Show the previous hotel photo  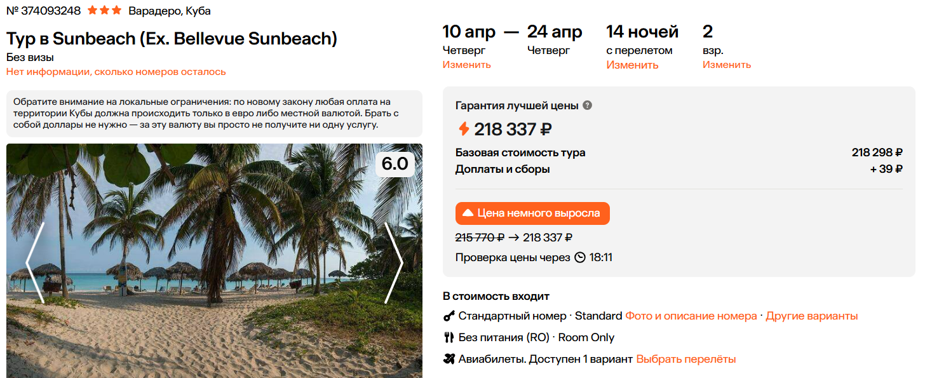[34, 262]
